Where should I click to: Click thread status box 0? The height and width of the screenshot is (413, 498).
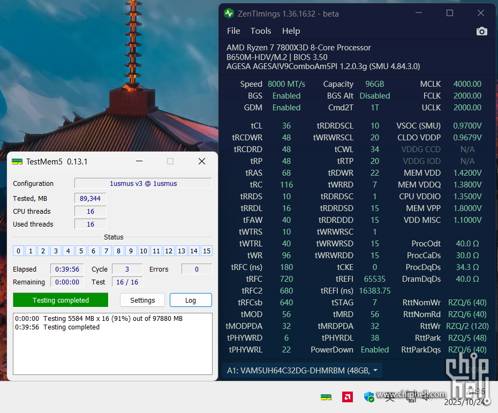pos(18,251)
